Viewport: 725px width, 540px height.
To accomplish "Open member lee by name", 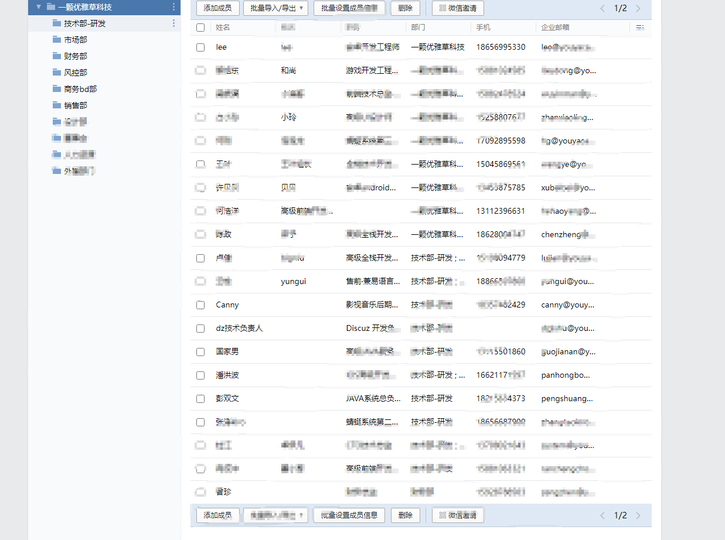I will [221, 47].
